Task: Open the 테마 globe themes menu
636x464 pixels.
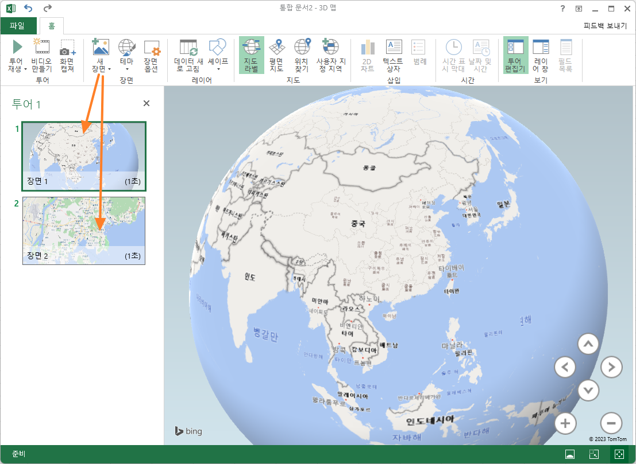Action: coord(126,56)
